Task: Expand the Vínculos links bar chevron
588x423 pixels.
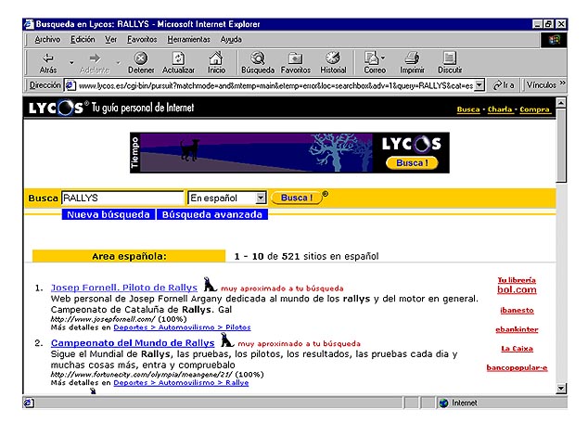Action: (x=562, y=83)
